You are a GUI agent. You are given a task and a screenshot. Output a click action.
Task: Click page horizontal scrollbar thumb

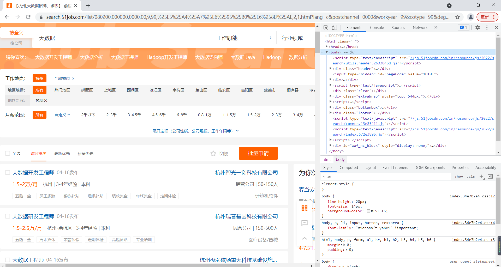(127, 265)
